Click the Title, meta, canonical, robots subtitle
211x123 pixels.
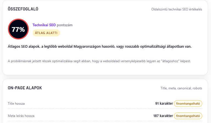[181, 88]
